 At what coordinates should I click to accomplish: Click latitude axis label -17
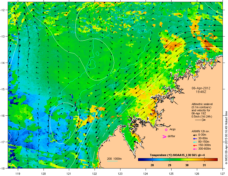[x=3, y=142]
